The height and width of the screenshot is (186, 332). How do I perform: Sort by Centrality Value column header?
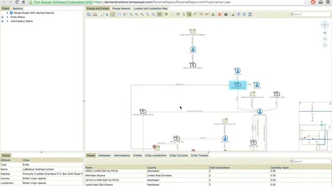[x=301, y=167]
